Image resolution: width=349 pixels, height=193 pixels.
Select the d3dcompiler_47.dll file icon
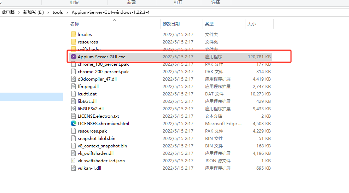[74, 79]
